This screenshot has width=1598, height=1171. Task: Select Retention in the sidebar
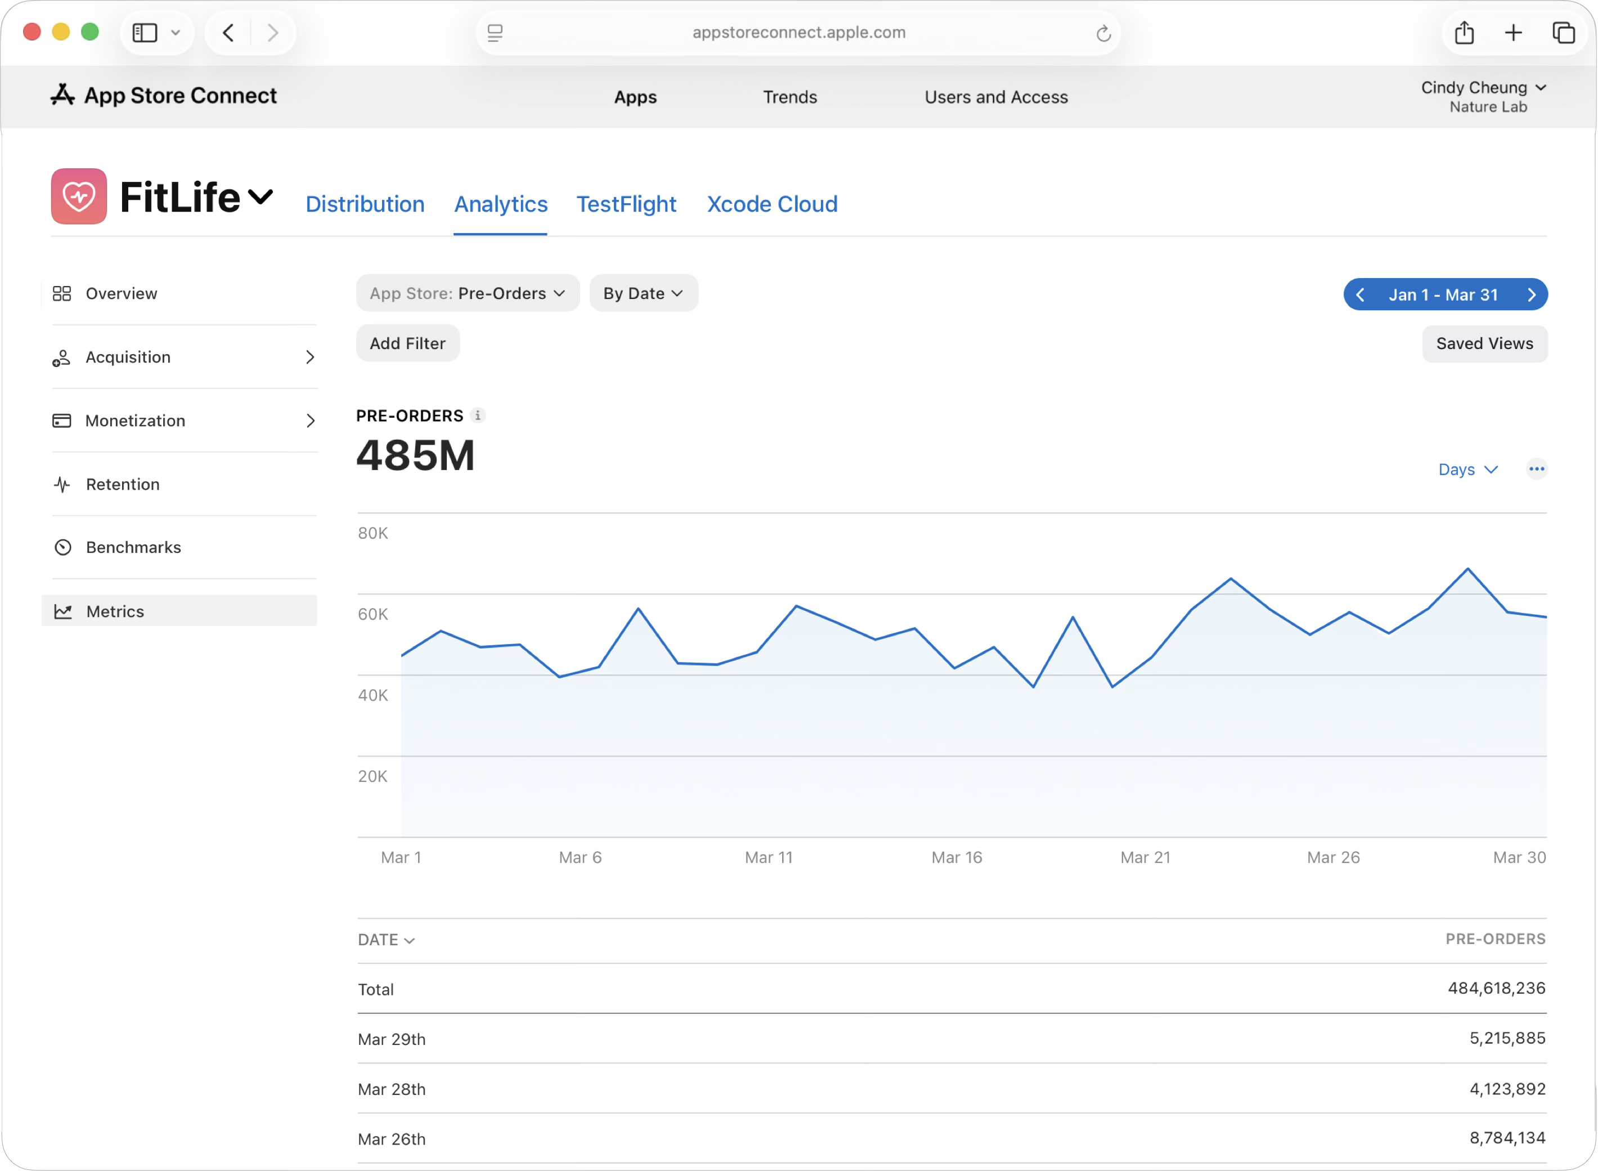(123, 484)
